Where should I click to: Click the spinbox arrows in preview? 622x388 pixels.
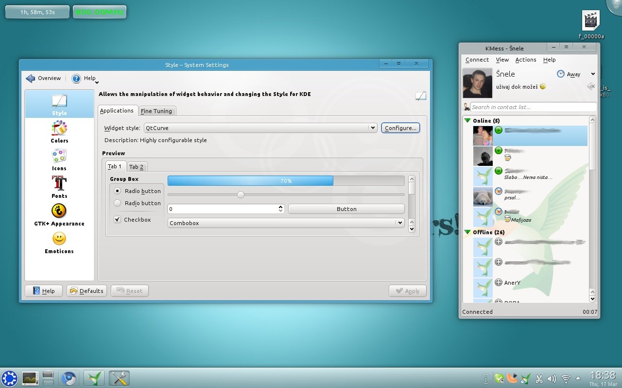(281, 209)
